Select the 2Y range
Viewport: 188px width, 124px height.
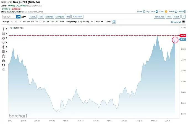coord(40,22)
